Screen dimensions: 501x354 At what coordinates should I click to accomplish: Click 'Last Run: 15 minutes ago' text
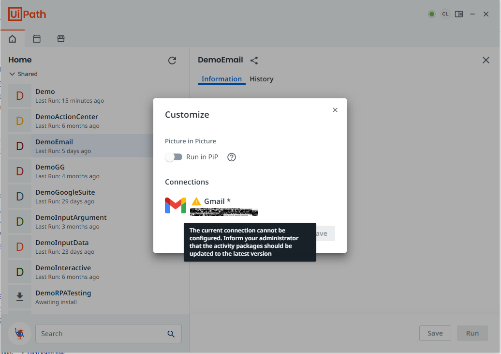(70, 101)
